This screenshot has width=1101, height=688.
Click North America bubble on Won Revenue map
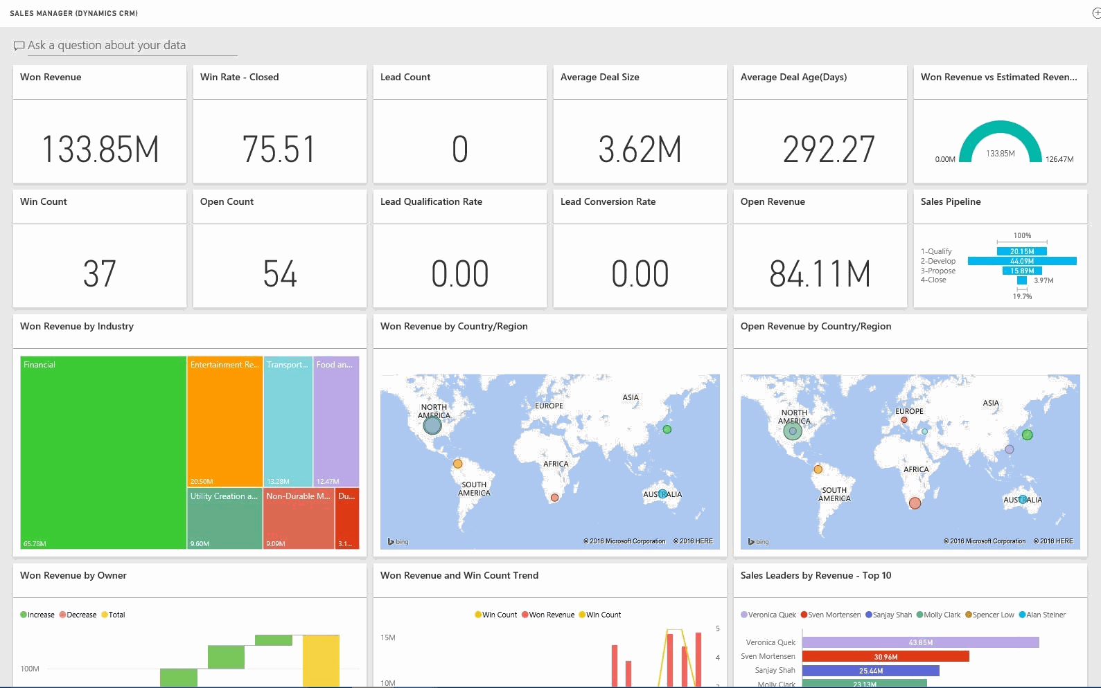tap(432, 425)
